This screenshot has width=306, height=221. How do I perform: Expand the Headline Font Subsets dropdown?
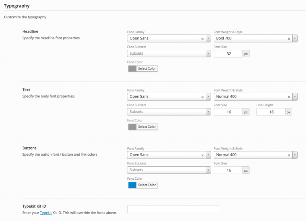(208, 54)
